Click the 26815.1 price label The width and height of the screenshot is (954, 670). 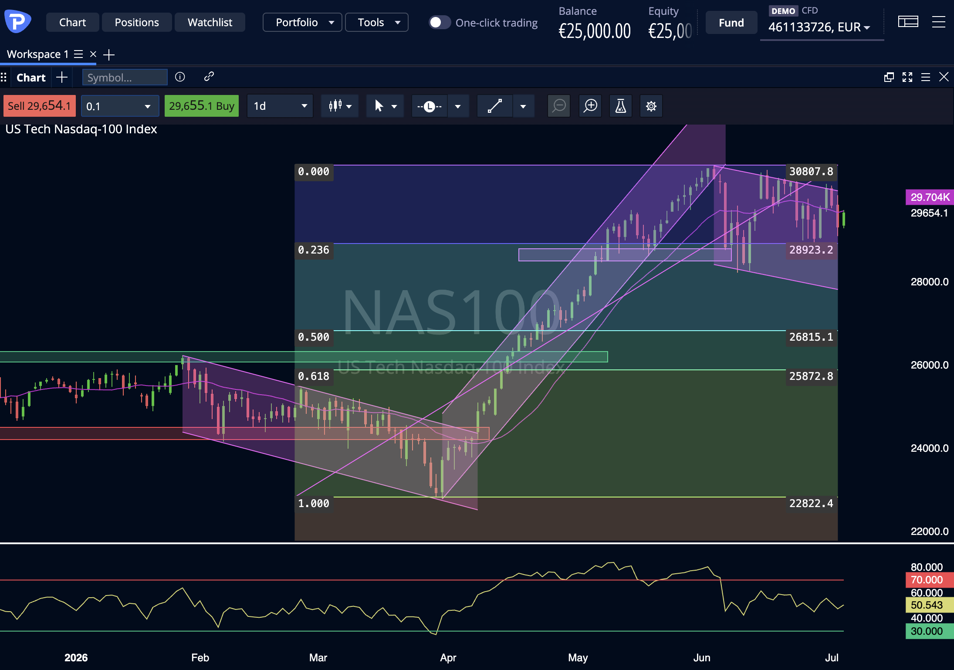pyautogui.click(x=811, y=337)
